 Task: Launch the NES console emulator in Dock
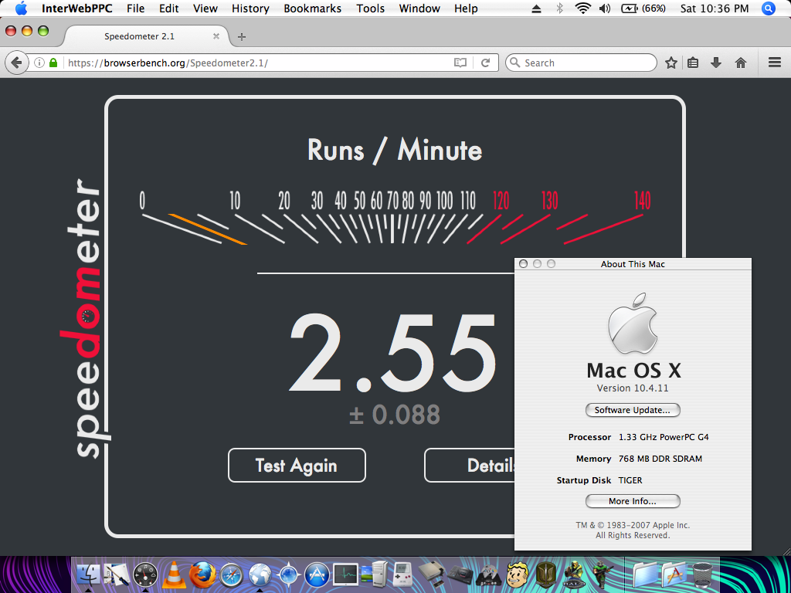431,574
